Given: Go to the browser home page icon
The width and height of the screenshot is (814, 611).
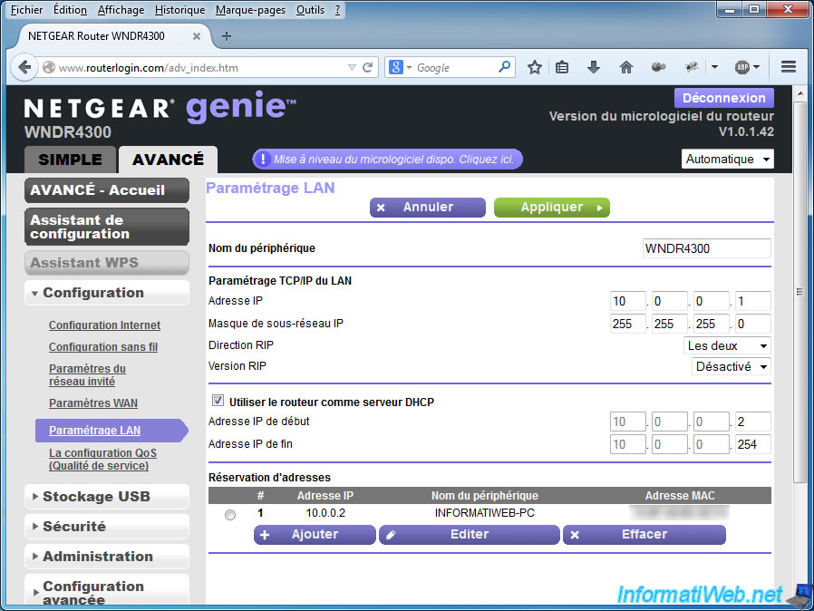Looking at the screenshot, I should pyautogui.click(x=626, y=67).
